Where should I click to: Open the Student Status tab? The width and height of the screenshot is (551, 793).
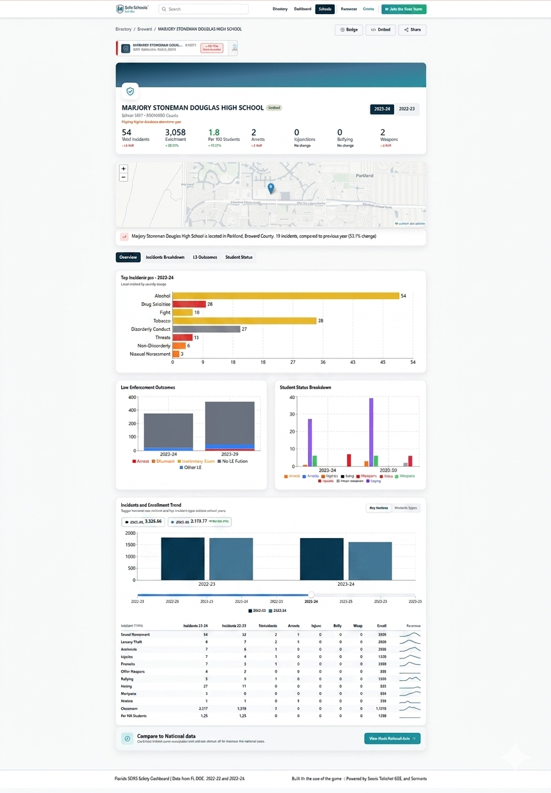click(x=239, y=257)
